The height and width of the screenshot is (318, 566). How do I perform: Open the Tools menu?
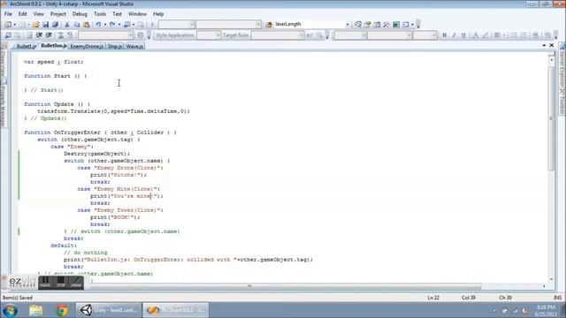click(x=100, y=14)
